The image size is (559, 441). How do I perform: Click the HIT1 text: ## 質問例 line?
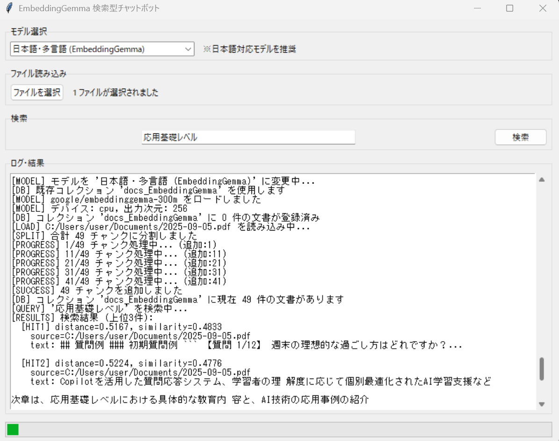(246, 345)
